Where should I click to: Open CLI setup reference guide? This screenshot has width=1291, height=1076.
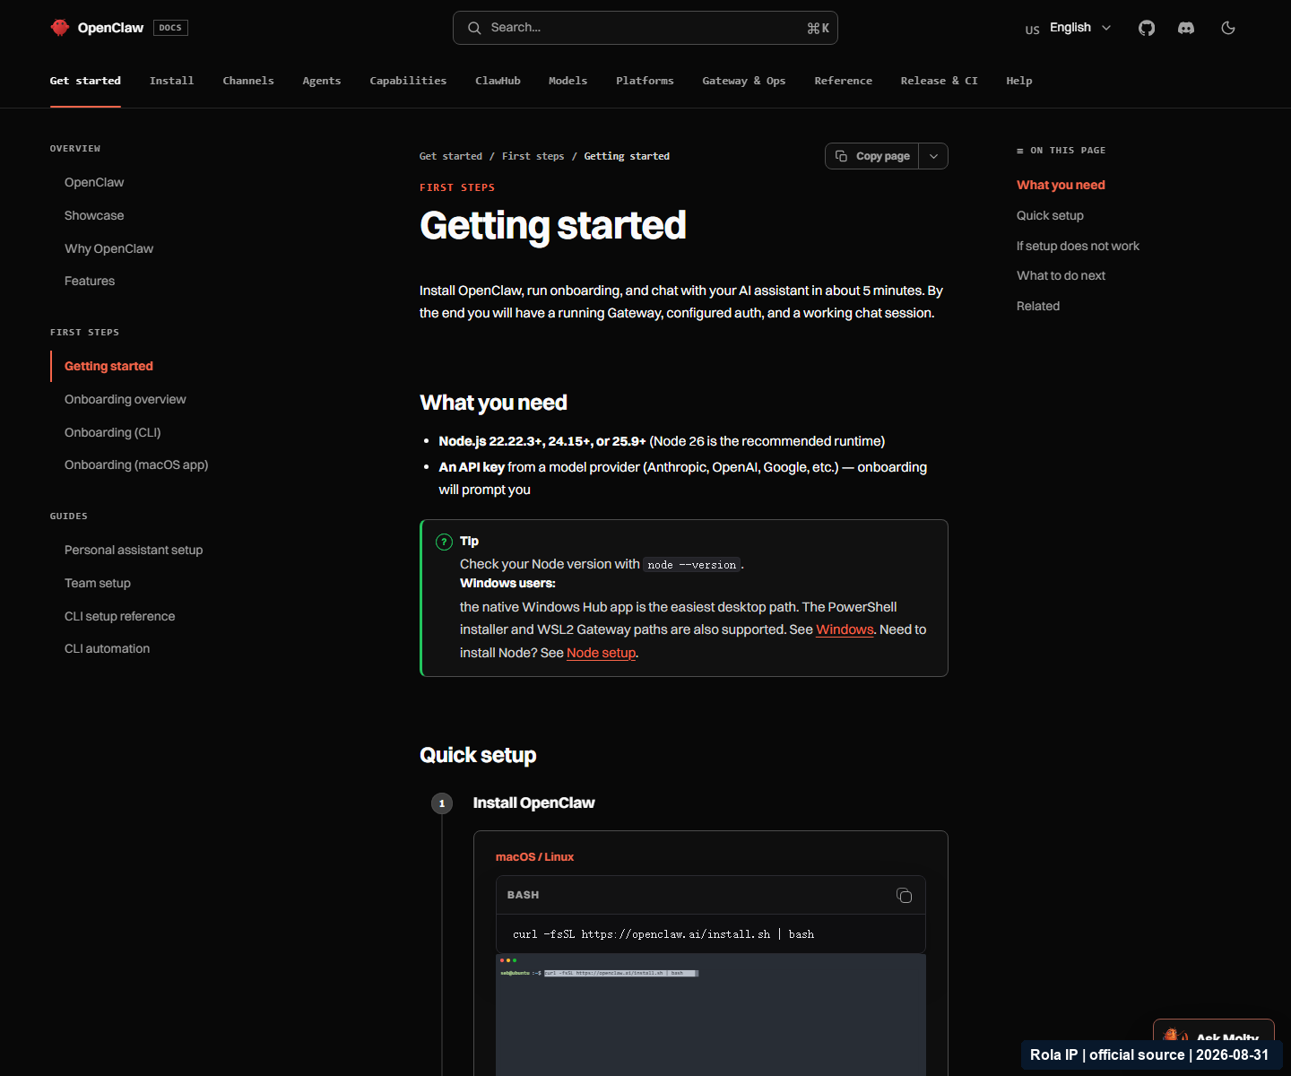(120, 616)
